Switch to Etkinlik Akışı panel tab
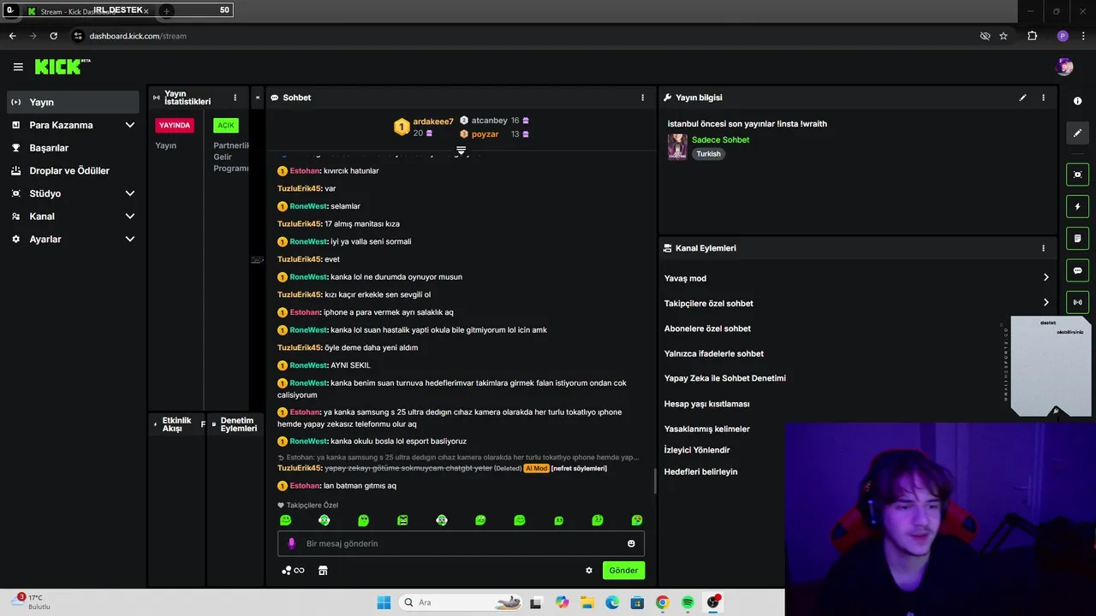 pyautogui.click(x=177, y=424)
